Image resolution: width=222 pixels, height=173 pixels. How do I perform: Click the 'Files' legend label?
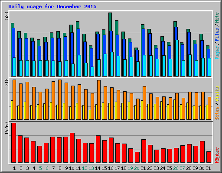pos(217,35)
